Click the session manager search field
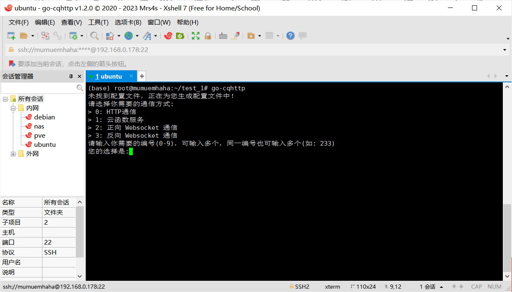 (38, 88)
